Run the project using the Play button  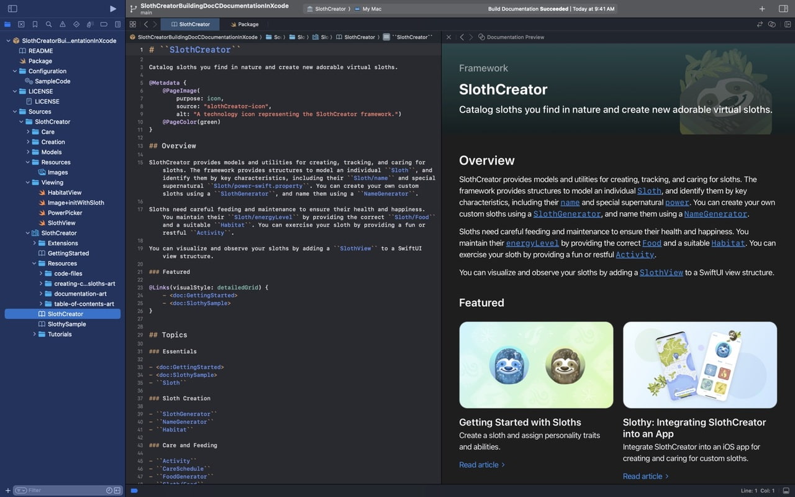point(113,9)
